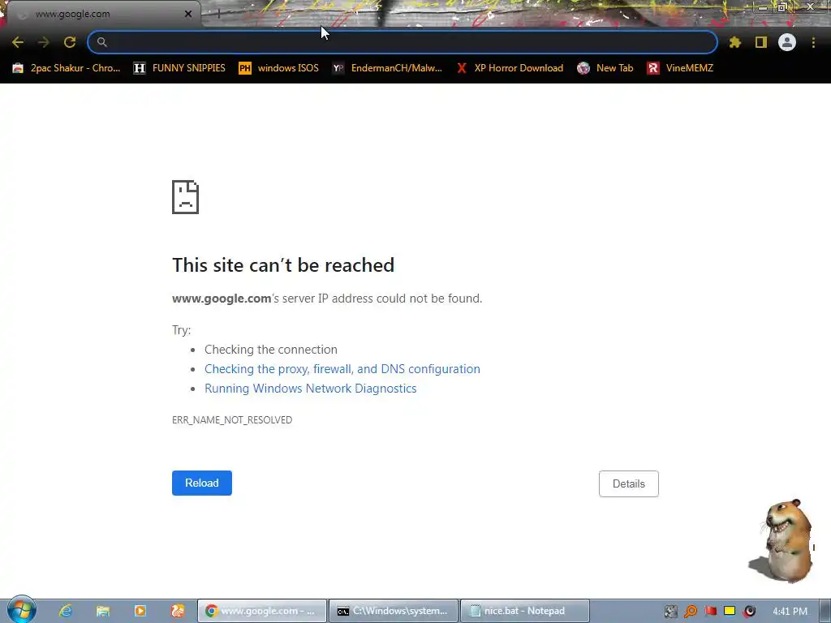Open the 2pac Shakur bookmark
831x623 pixels.
pyautogui.click(x=66, y=68)
